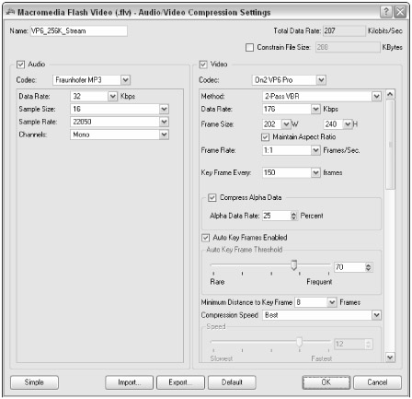The width and height of the screenshot is (412, 399).
Task: Open the Frame Size height dropdown
Action: click(x=348, y=124)
